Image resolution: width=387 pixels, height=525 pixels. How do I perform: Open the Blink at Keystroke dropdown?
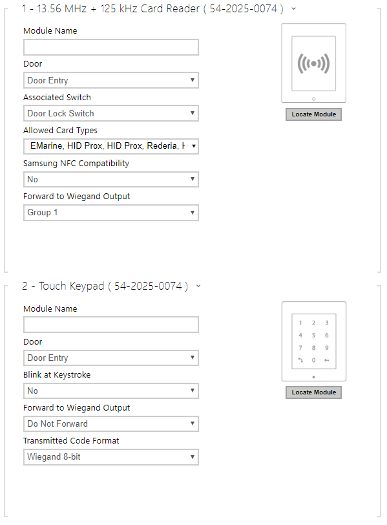(110, 391)
